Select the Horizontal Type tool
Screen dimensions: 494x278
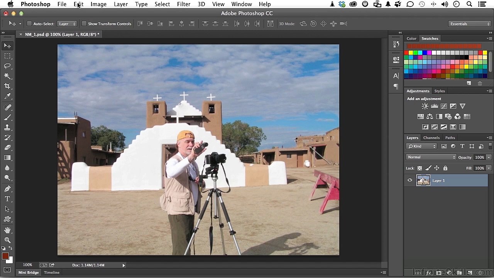(x=7, y=199)
